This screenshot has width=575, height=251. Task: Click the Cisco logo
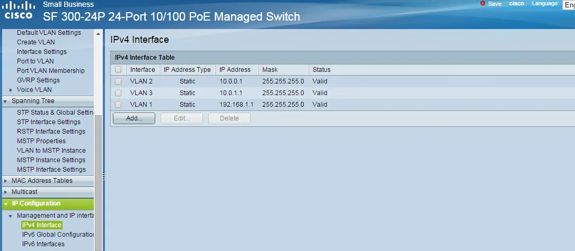19,11
